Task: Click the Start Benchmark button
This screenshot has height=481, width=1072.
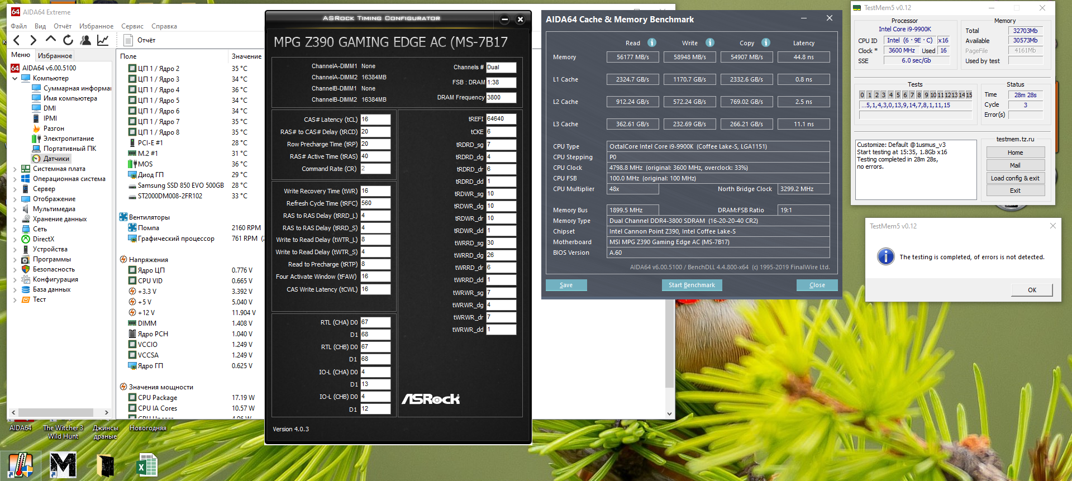Action: (x=692, y=285)
